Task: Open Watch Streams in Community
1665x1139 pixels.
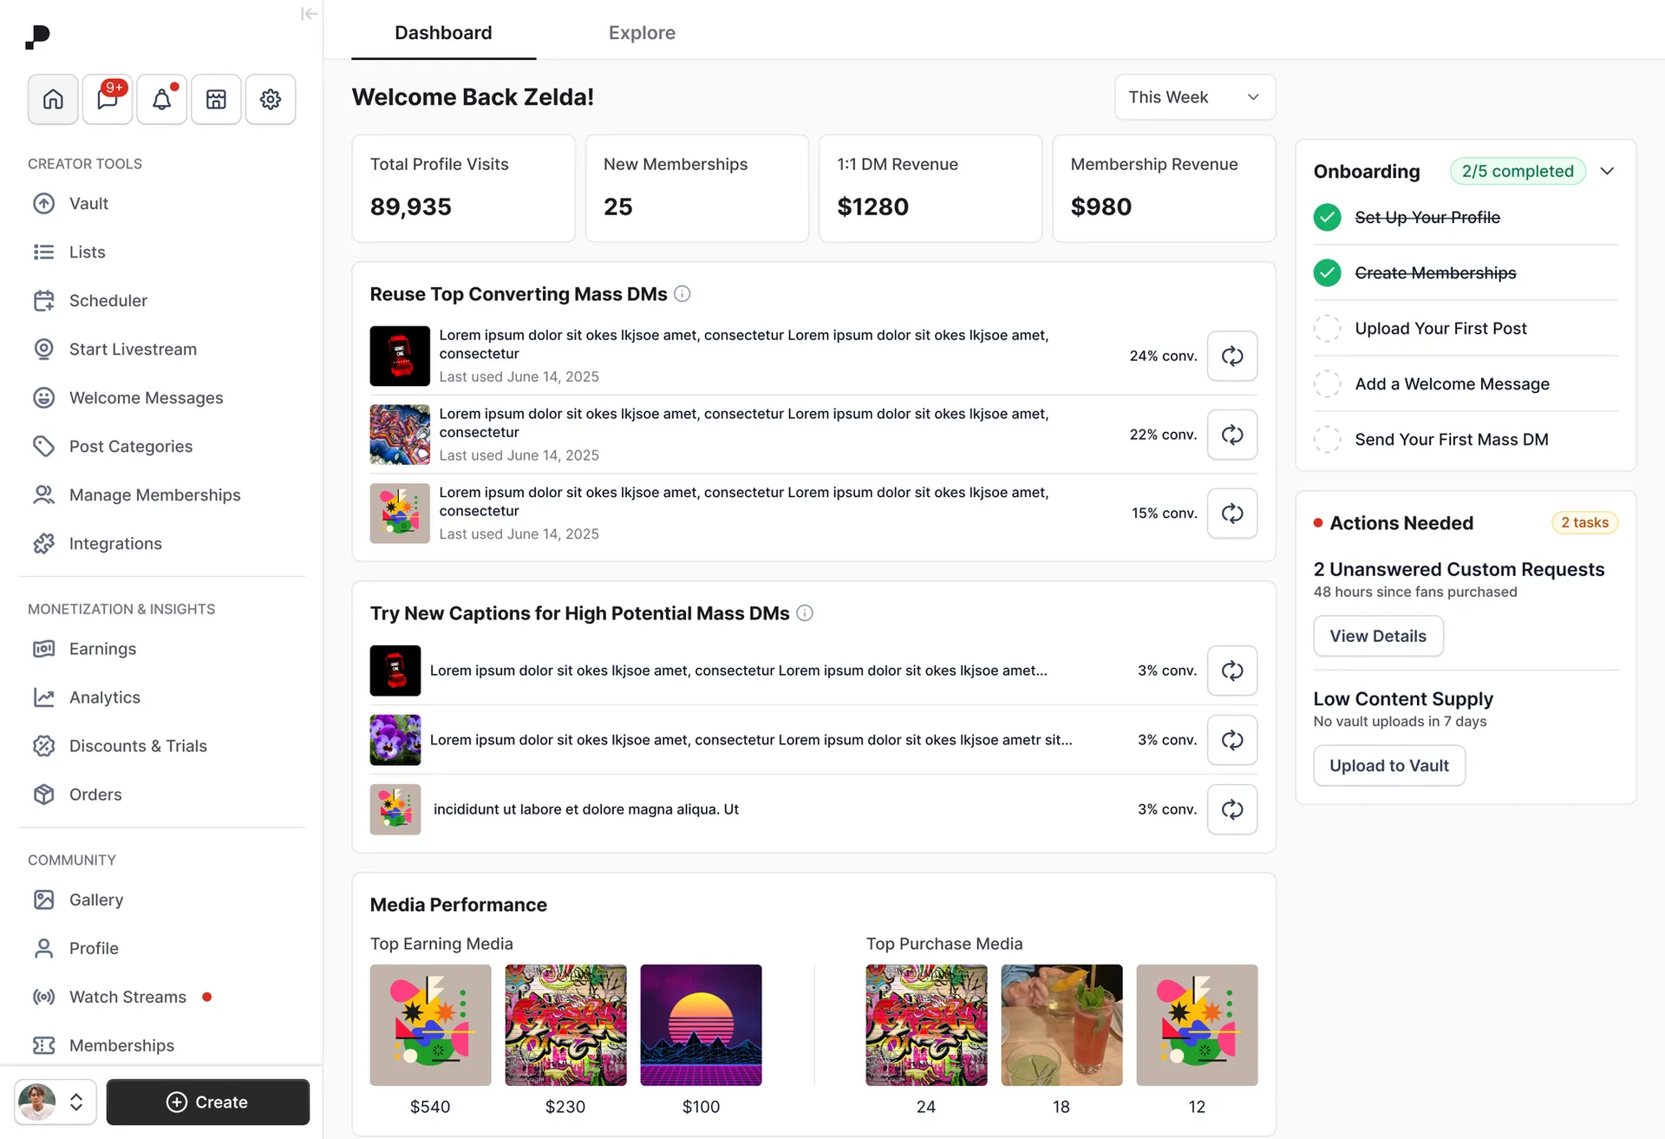Action: pyautogui.click(x=127, y=996)
